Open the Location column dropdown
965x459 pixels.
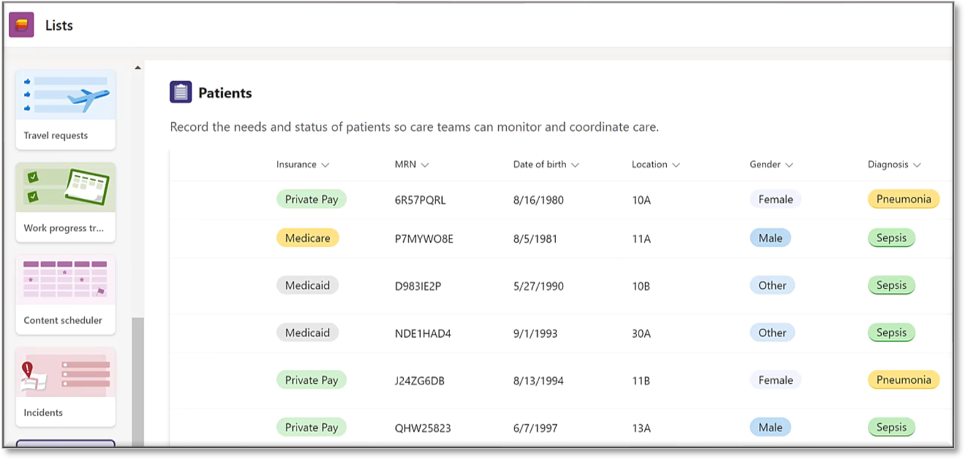tap(676, 165)
